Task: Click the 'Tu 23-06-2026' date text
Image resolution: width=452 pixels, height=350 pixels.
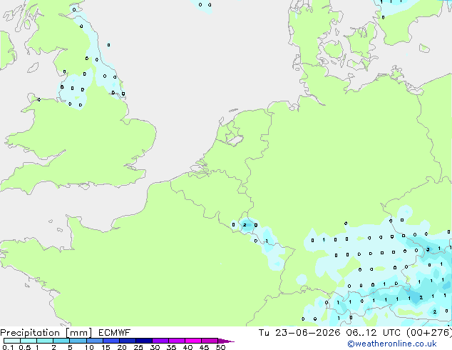Action: pos(299,333)
